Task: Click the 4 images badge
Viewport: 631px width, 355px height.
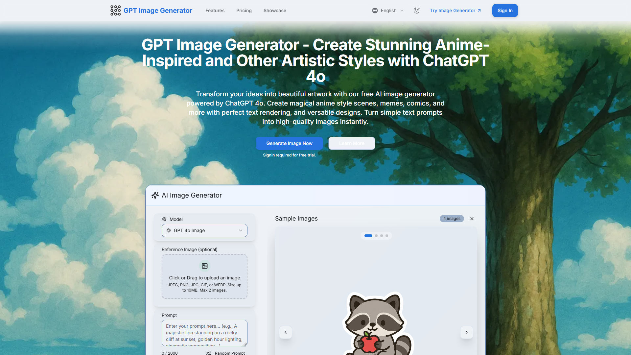Action: point(452,219)
